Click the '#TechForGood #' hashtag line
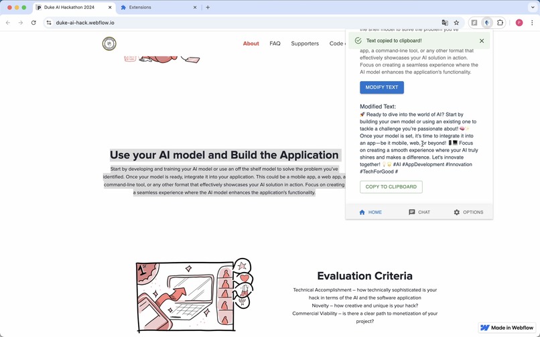This screenshot has height=337, width=540. tap(379, 172)
